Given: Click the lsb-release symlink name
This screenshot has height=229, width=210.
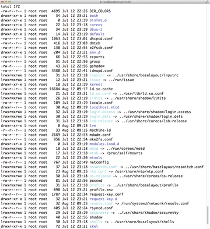Looking at the screenshot, I should (x=101, y=121).
